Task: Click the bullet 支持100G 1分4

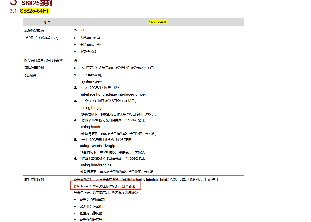Action: coord(91,45)
